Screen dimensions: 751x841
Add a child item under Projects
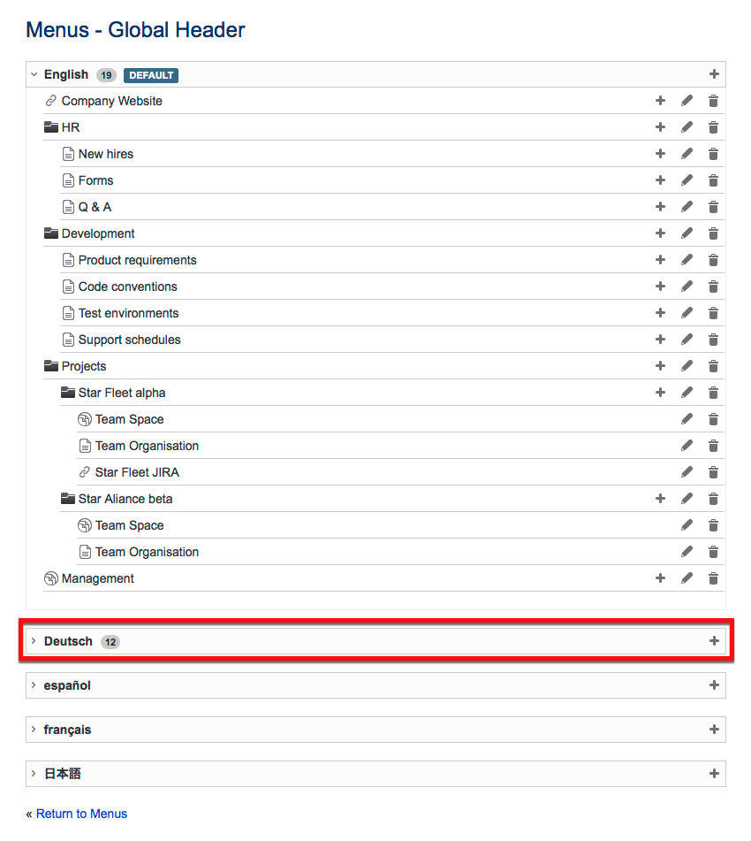(x=660, y=366)
